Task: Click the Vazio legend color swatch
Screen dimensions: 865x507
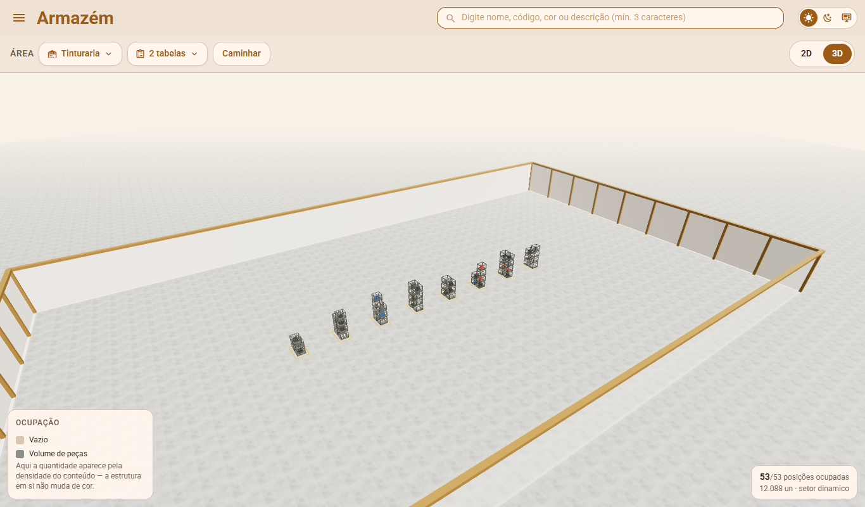Action: [x=20, y=440]
